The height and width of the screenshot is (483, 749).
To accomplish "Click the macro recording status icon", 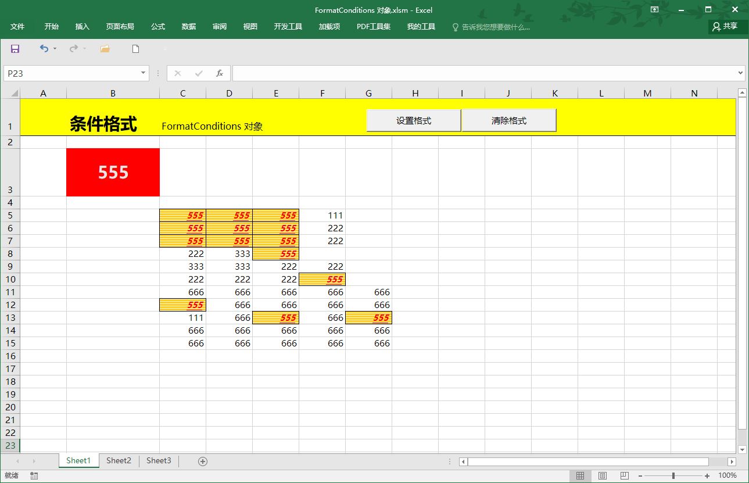I will [x=34, y=476].
